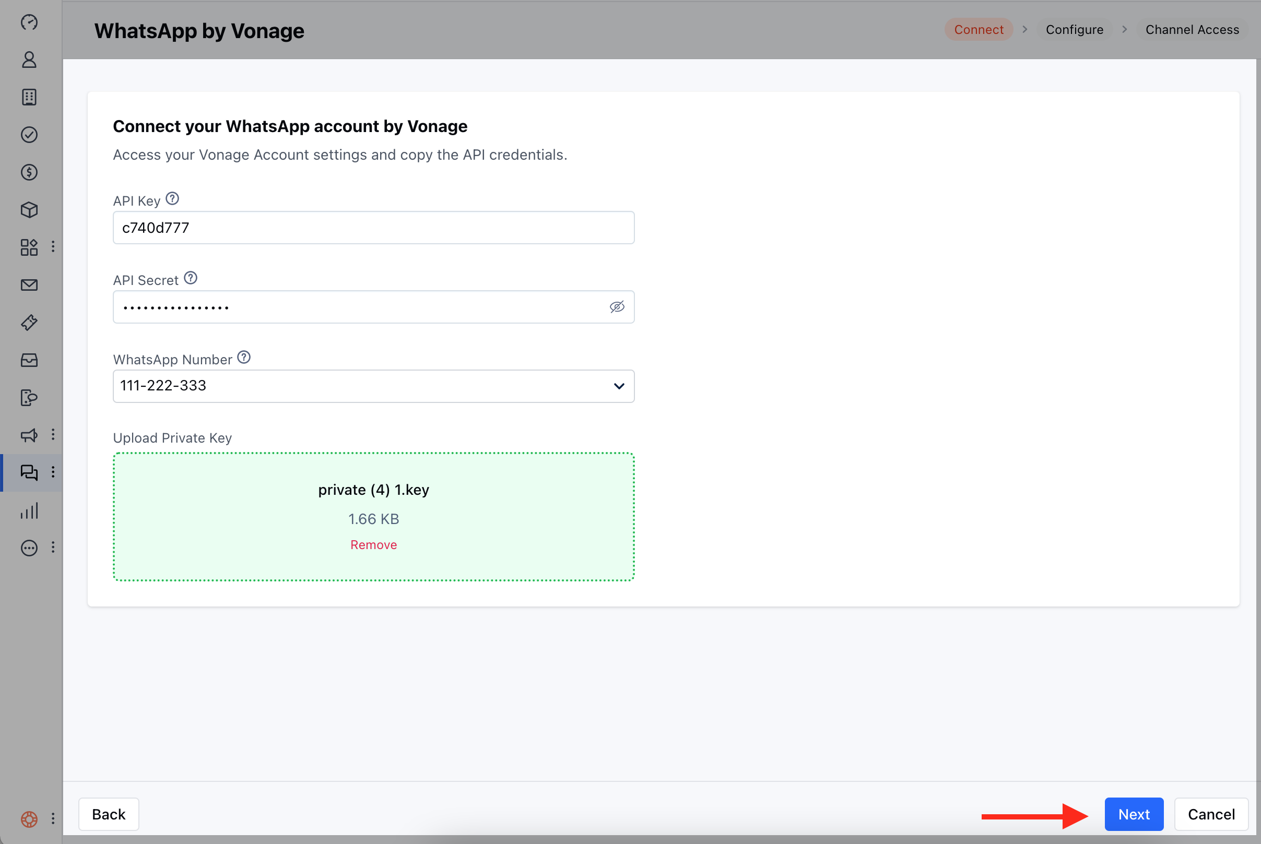This screenshot has width=1261, height=844.
Task: Open the reports bar chart icon in sidebar
Action: [29, 510]
